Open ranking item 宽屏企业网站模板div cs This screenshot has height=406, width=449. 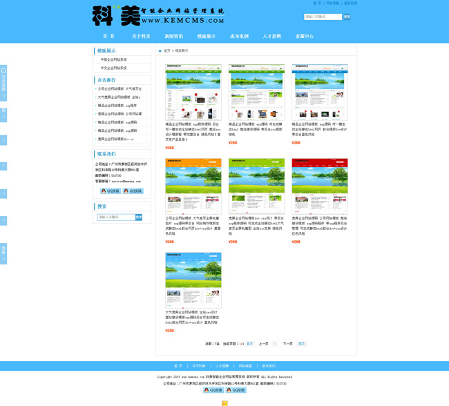coord(115,139)
